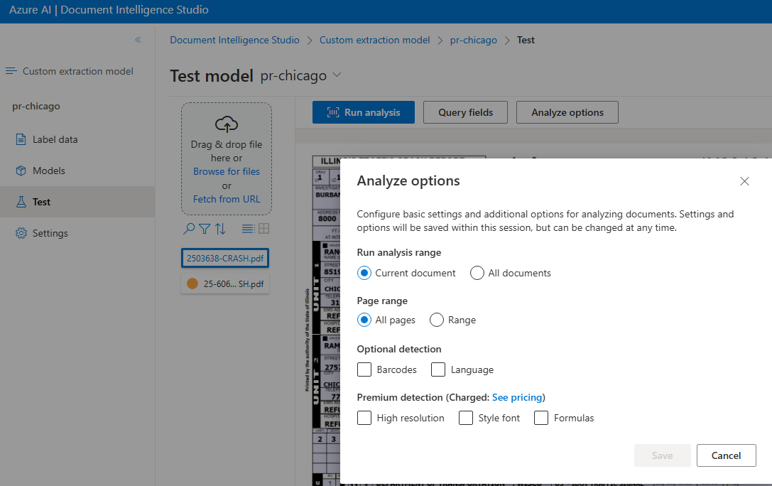Go to Document Intelligence Studio breadcrumb
The width and height of the screenshot is (772, 486).
point(235,40)
